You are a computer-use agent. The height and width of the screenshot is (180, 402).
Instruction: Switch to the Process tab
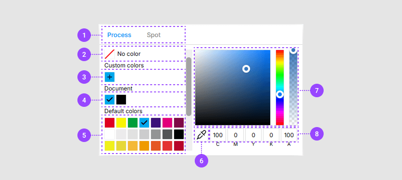coord(119,35)
